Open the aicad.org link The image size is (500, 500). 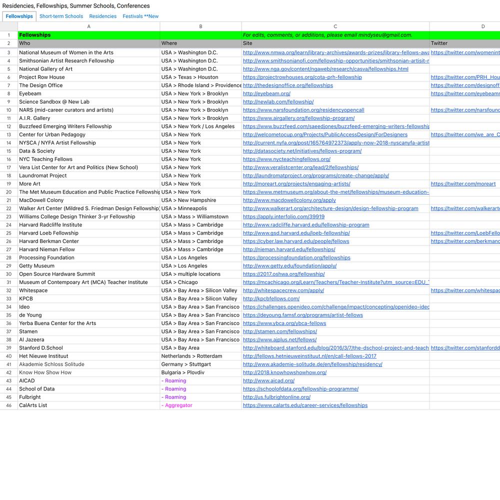(269, 380)
